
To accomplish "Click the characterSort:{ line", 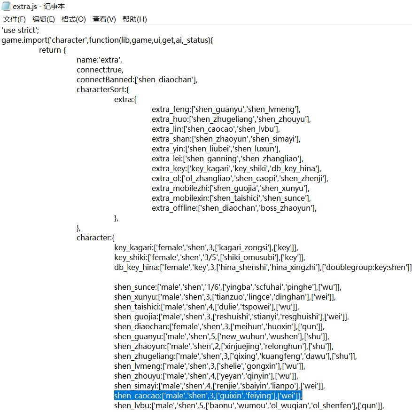I will [103, 89].
